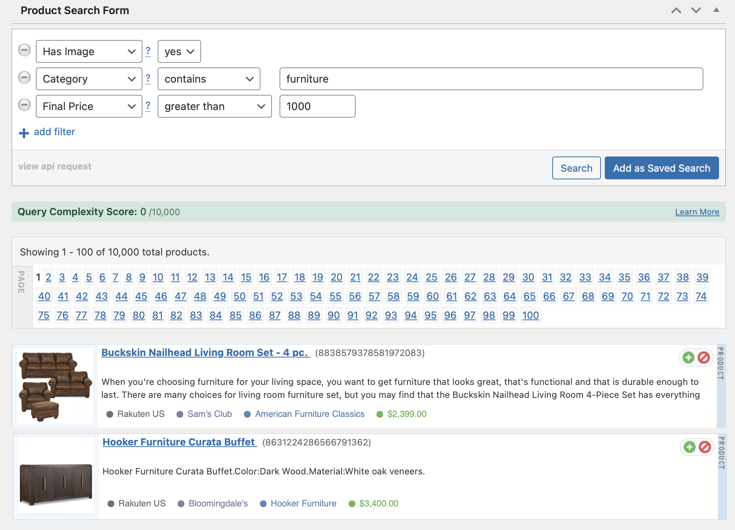Click the Add as Saved Search button
The height and width of the screenshot is (530, 735).
tap(661, 168)
